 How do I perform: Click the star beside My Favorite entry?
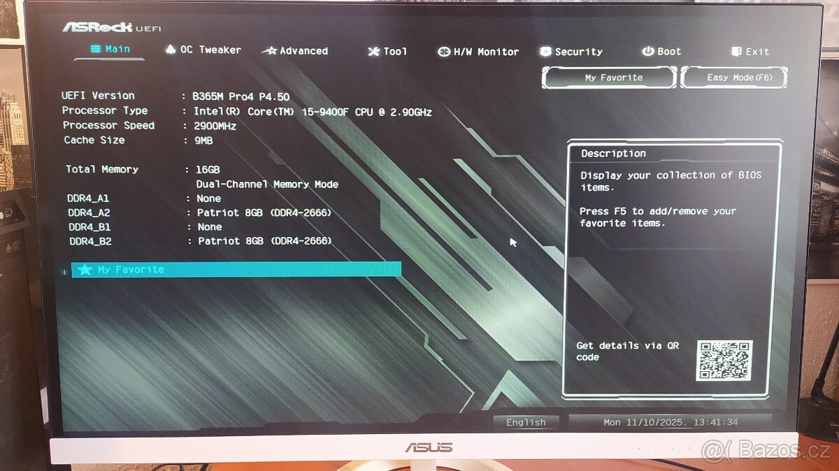[85, 269]
